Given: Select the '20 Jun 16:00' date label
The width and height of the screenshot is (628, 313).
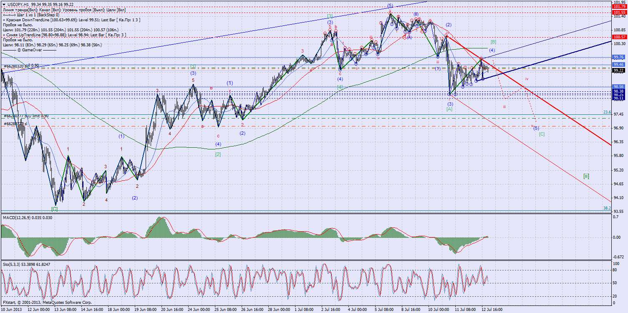Looking at the screenshot, I should tap(172, 310).
